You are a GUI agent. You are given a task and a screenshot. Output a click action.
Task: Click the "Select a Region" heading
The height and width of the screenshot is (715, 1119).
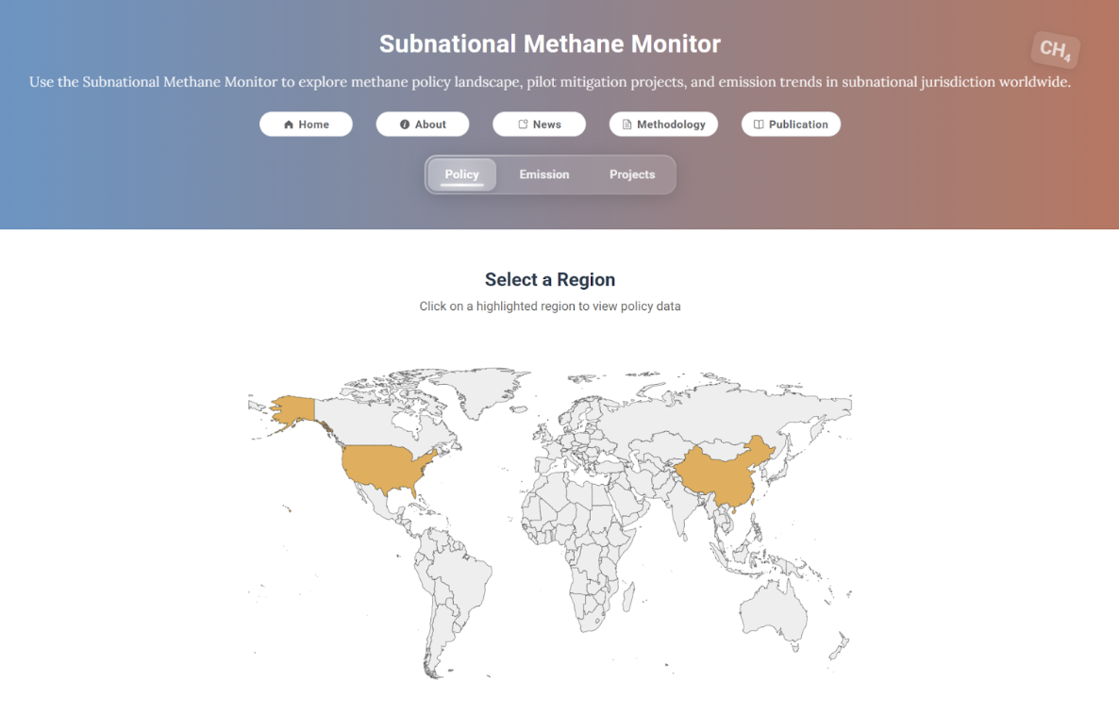(550, 279)
